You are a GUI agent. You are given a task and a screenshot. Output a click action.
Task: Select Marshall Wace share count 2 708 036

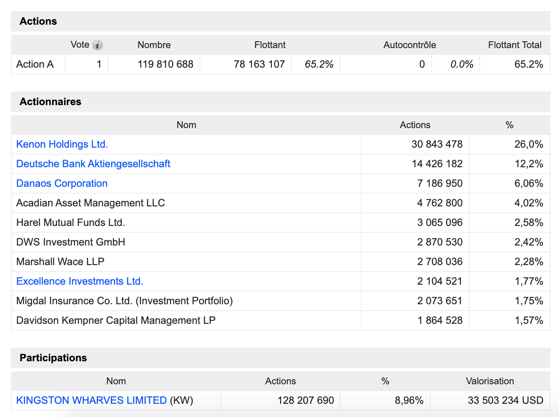click(440, 262)
